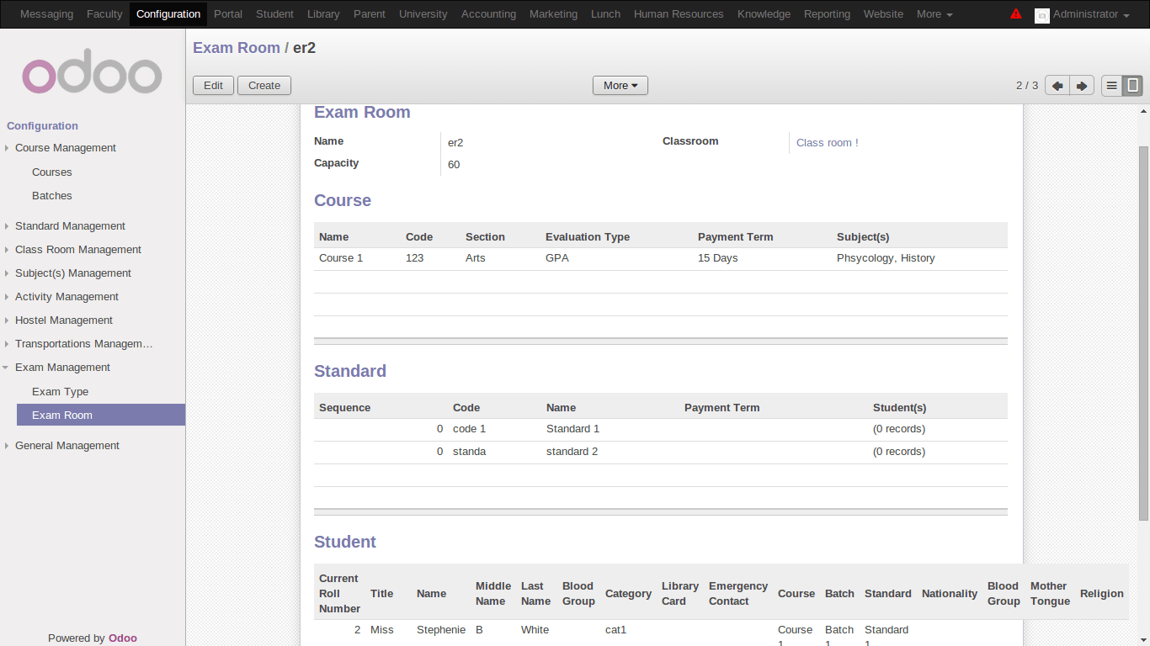The width and height of the screenshot is (1150, 646).
Task: Open Batches in sidebar
Action: [x=52, y=196]
